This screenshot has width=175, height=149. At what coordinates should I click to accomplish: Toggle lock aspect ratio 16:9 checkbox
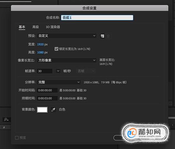tap(56, 49)
